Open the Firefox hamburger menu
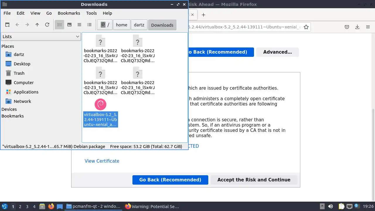The image size is (375, 211). (x=368, y=27)
